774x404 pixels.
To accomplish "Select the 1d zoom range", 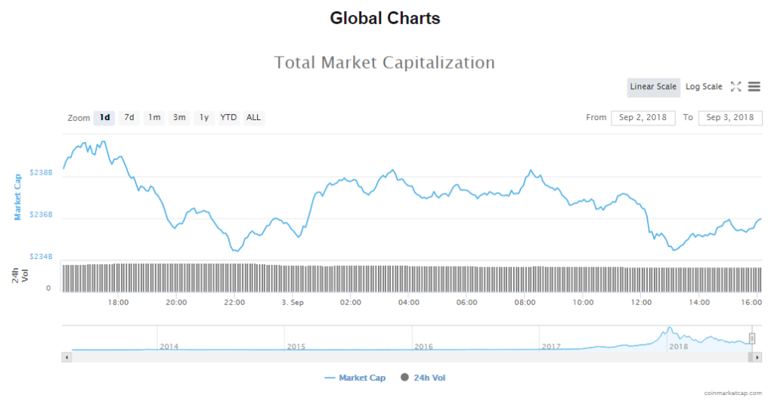I will [x=104, y=117].
